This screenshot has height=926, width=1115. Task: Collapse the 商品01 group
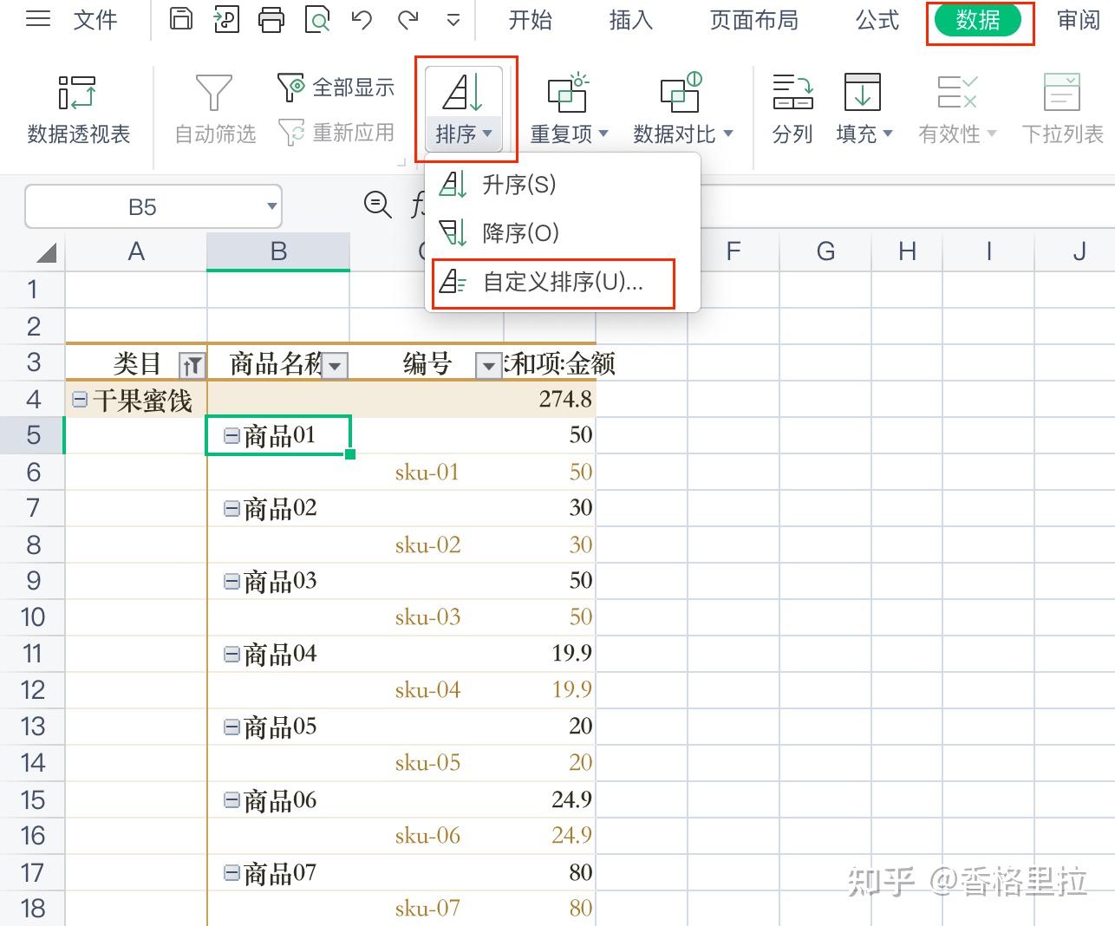click(x=232, y=435)
